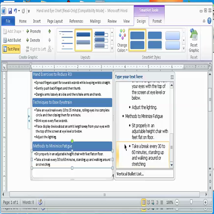
Task: Minimize the ribbon with caret icon
Action: [204, 21]
